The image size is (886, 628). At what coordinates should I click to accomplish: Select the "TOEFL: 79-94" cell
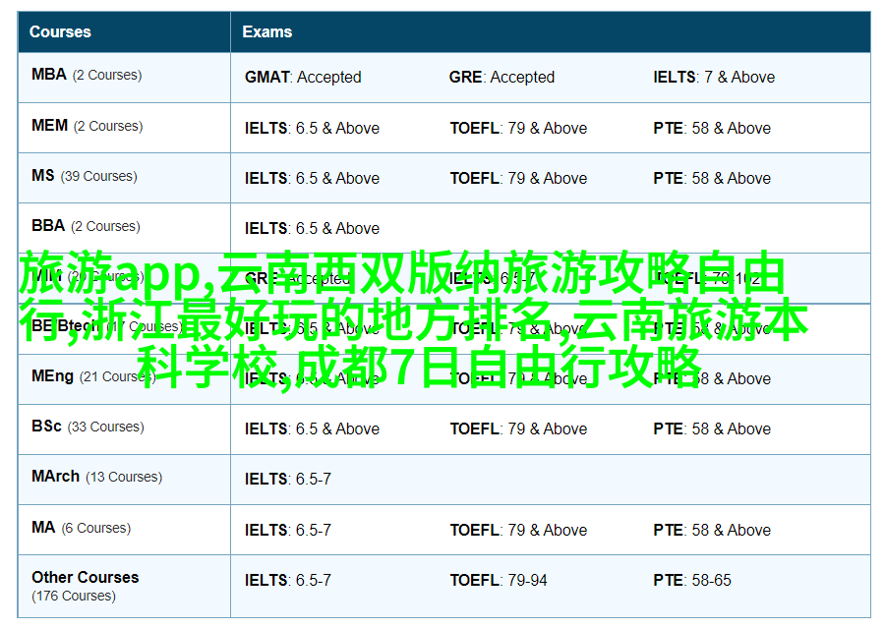(499, 581)
